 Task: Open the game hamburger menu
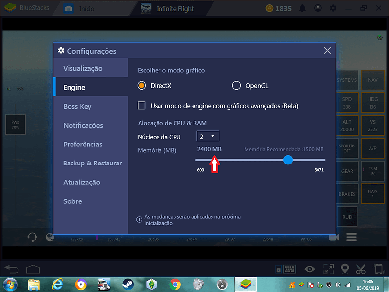pyautogui.click(x=352, y=237)
